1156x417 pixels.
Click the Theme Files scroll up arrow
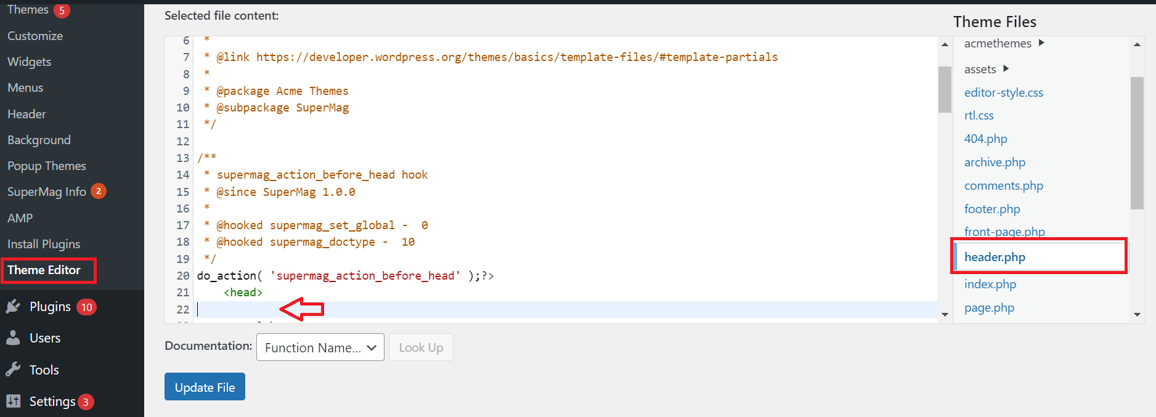click(1137, 44)
